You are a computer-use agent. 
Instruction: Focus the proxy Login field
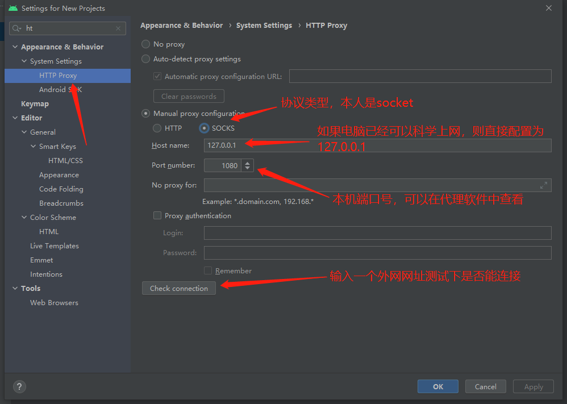[x=377, y=233]
